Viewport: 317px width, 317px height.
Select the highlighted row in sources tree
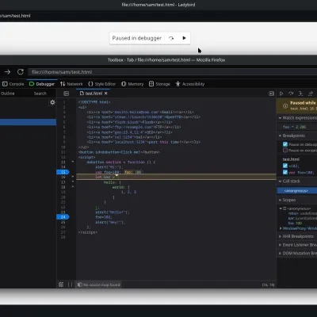(28, 122)
